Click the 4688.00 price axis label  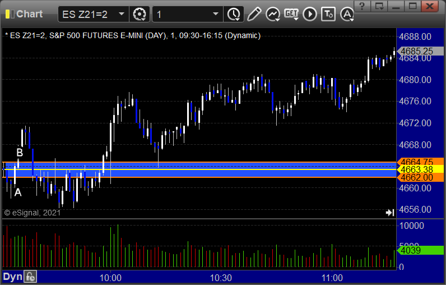click(415, 36)
